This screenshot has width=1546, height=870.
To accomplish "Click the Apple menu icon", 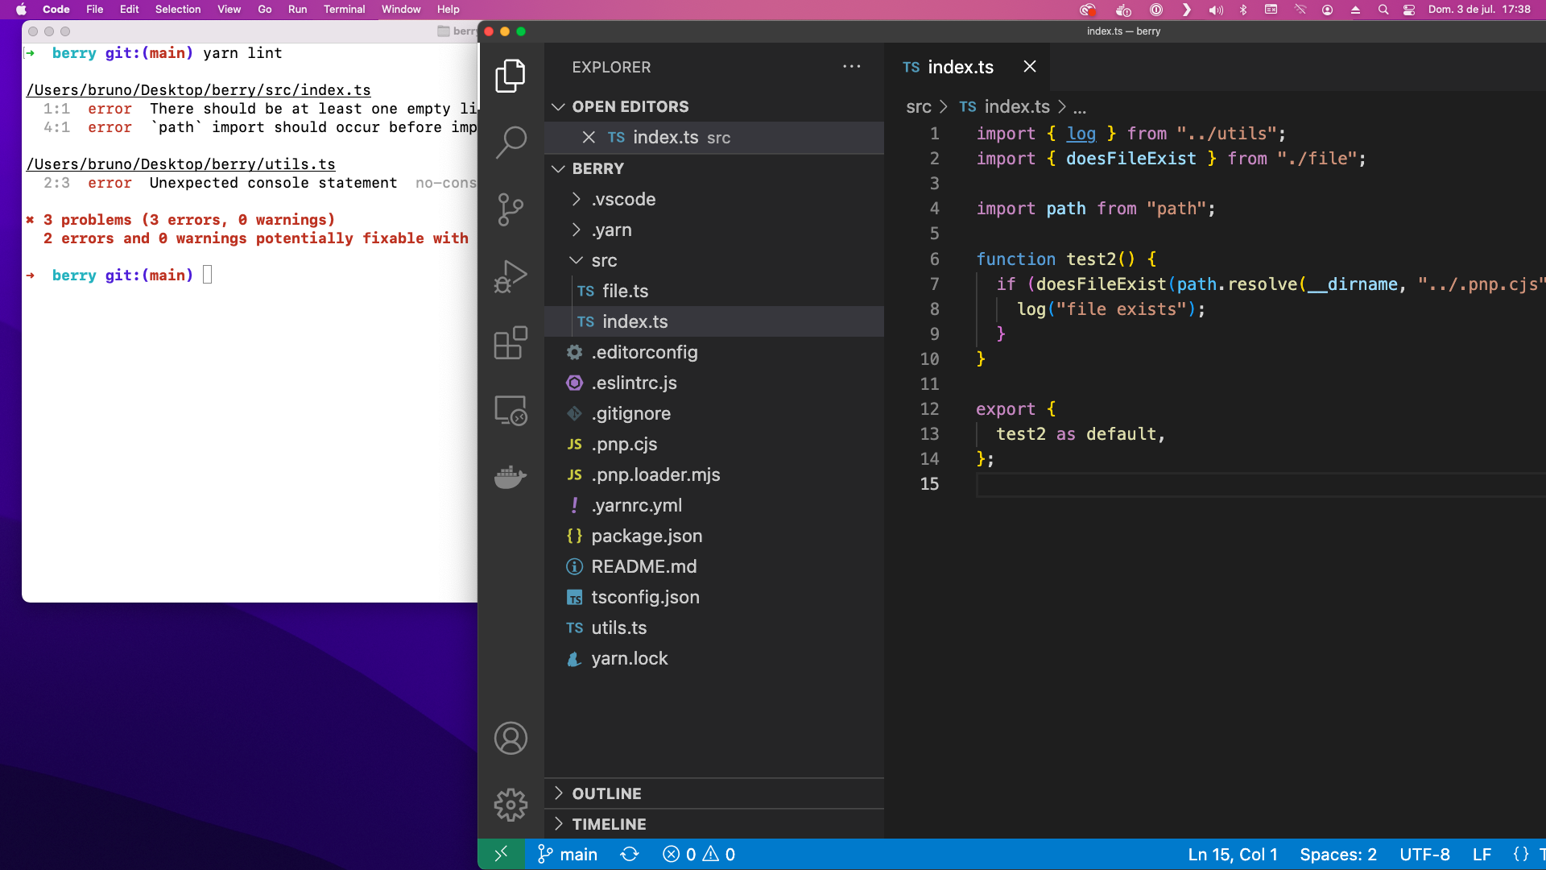I will click(x=21, y=10).
